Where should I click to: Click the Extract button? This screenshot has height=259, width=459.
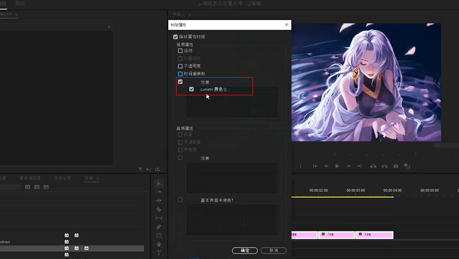pos(384,166)
